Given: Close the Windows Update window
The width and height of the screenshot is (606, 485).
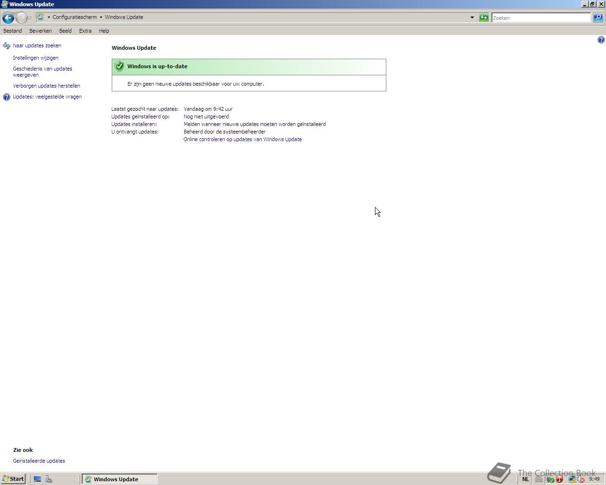Looking at the screenshot, I should [601, 4].
